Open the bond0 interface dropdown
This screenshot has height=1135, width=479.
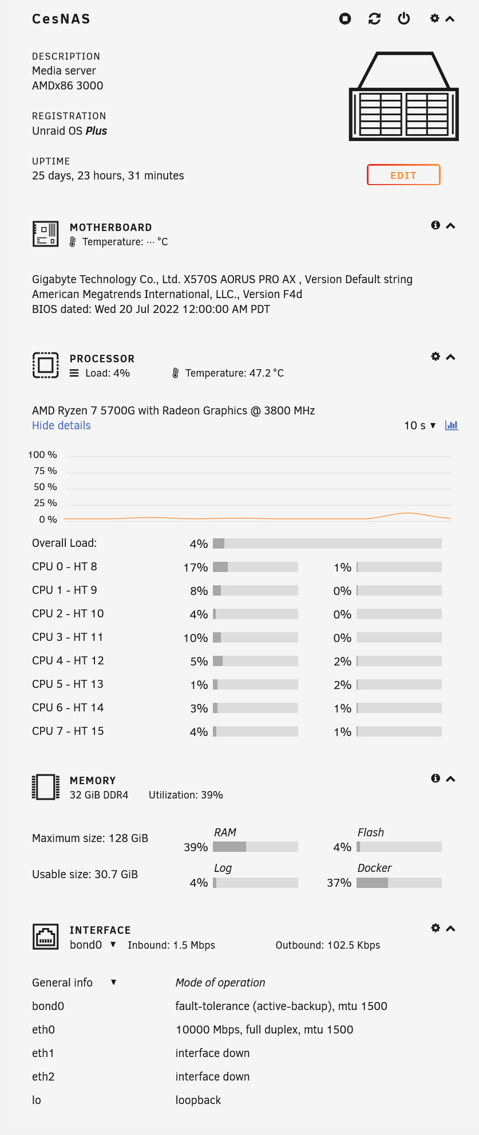tap(113, 945)
